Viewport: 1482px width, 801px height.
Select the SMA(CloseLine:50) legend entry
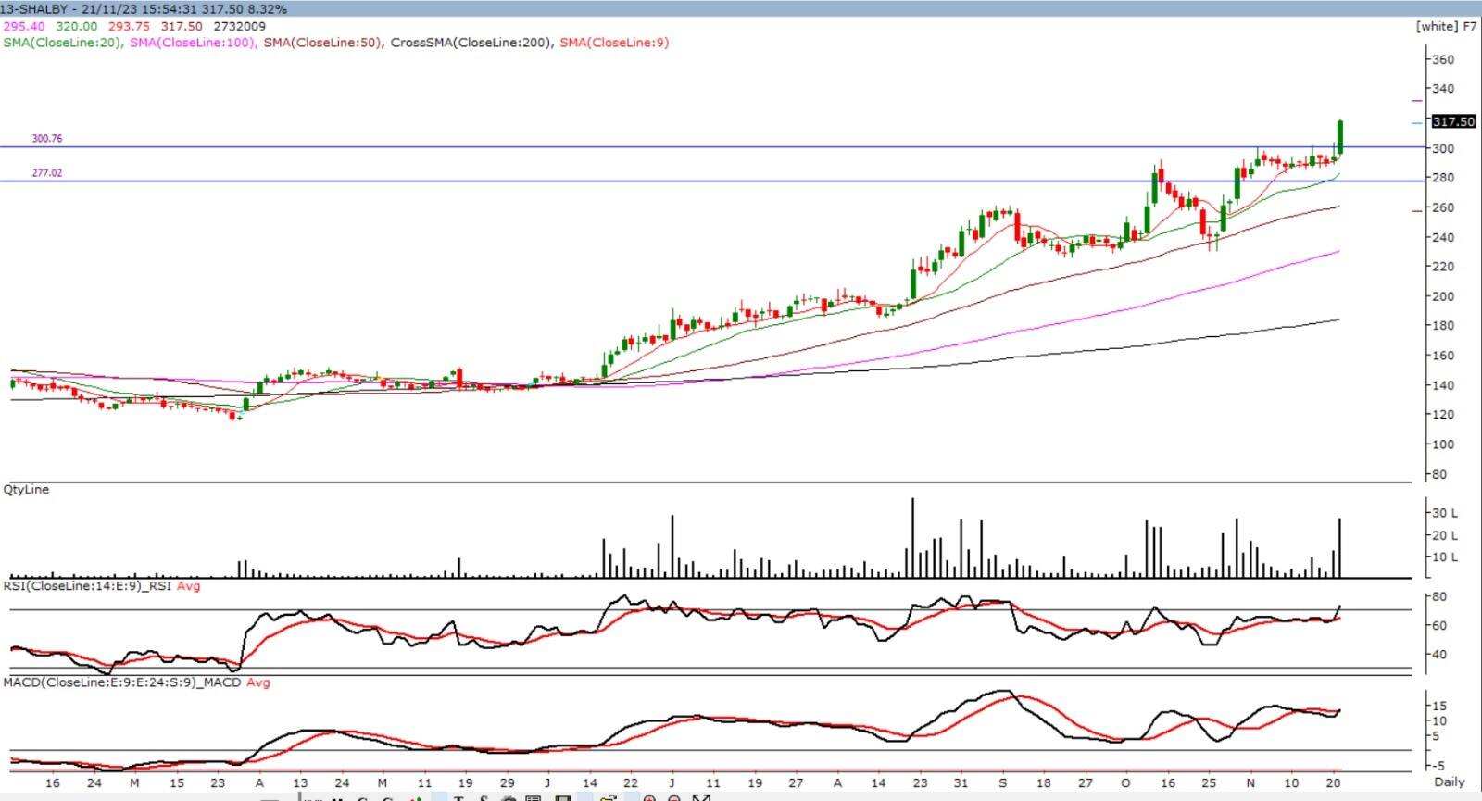[x=322, y=43]
